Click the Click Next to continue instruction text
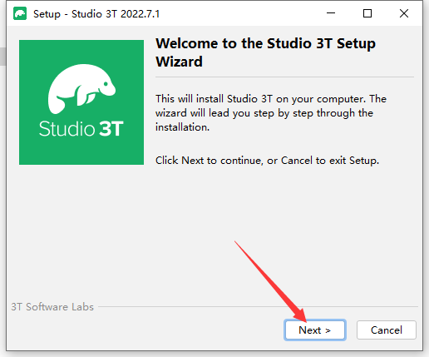Image resolution: width=429 pixels, height=357 pixels. (267, 161)
